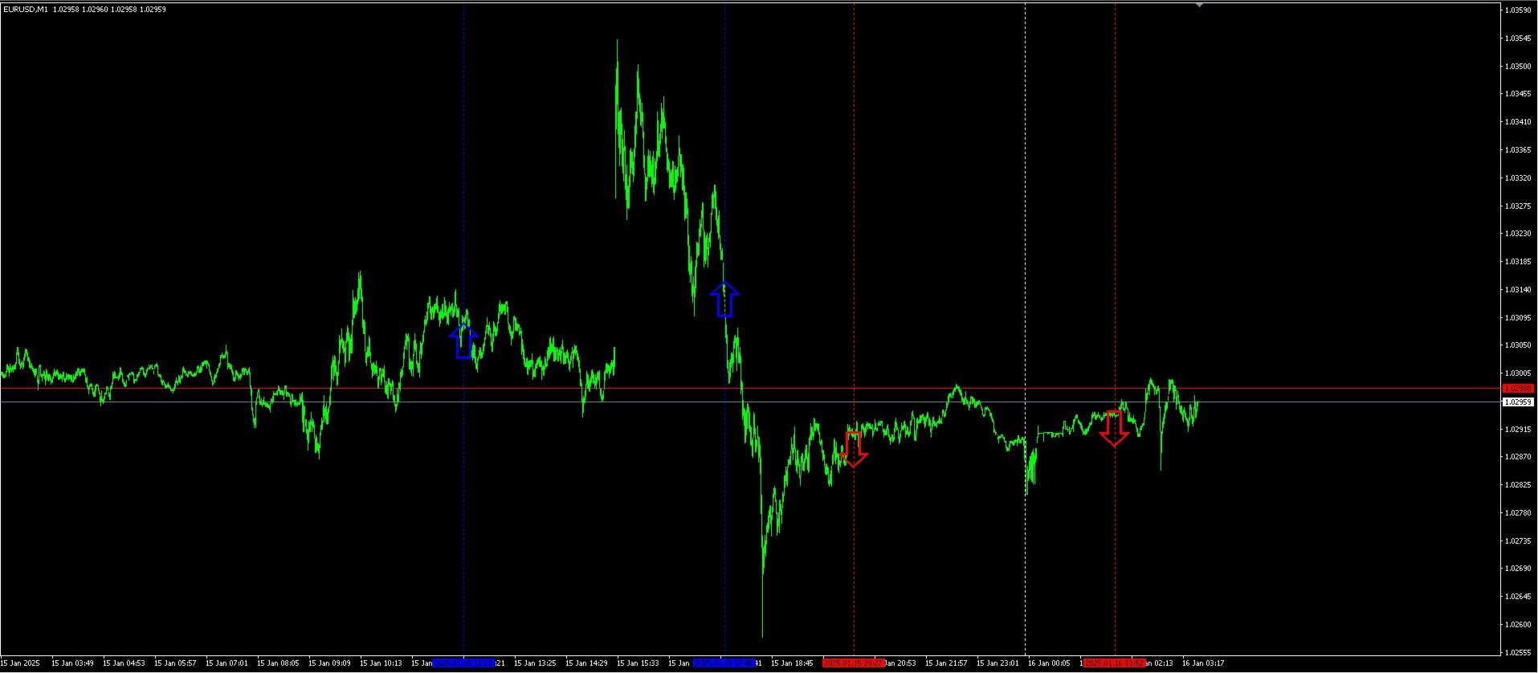Viewport: 1538px width, 673px height.
Task: Click the 15 Jan 21:57 time label
Action: [x=946, y=663]
